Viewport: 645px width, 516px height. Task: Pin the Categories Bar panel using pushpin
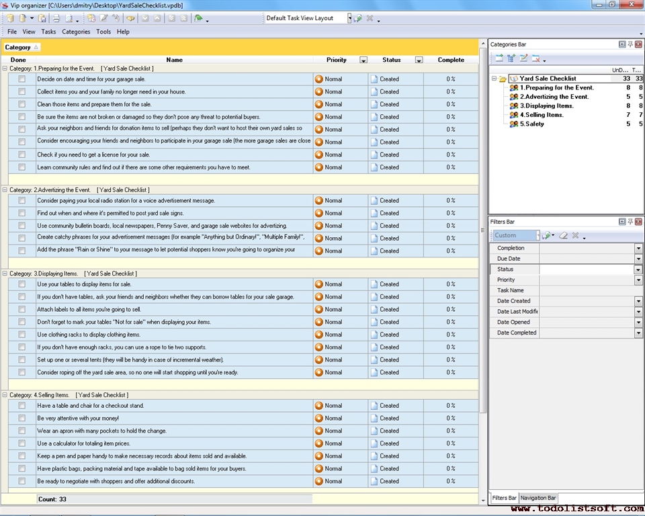click(x=630, y=44)
